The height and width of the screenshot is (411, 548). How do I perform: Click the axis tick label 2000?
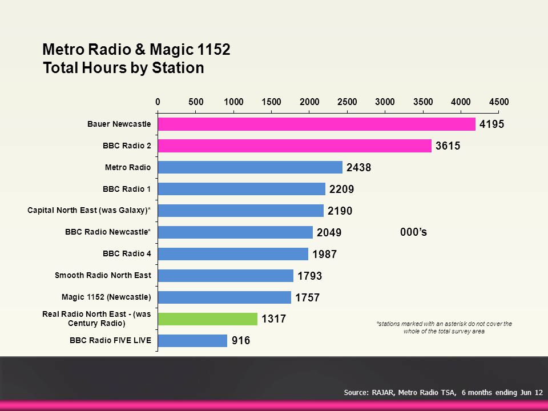(309, 102)
